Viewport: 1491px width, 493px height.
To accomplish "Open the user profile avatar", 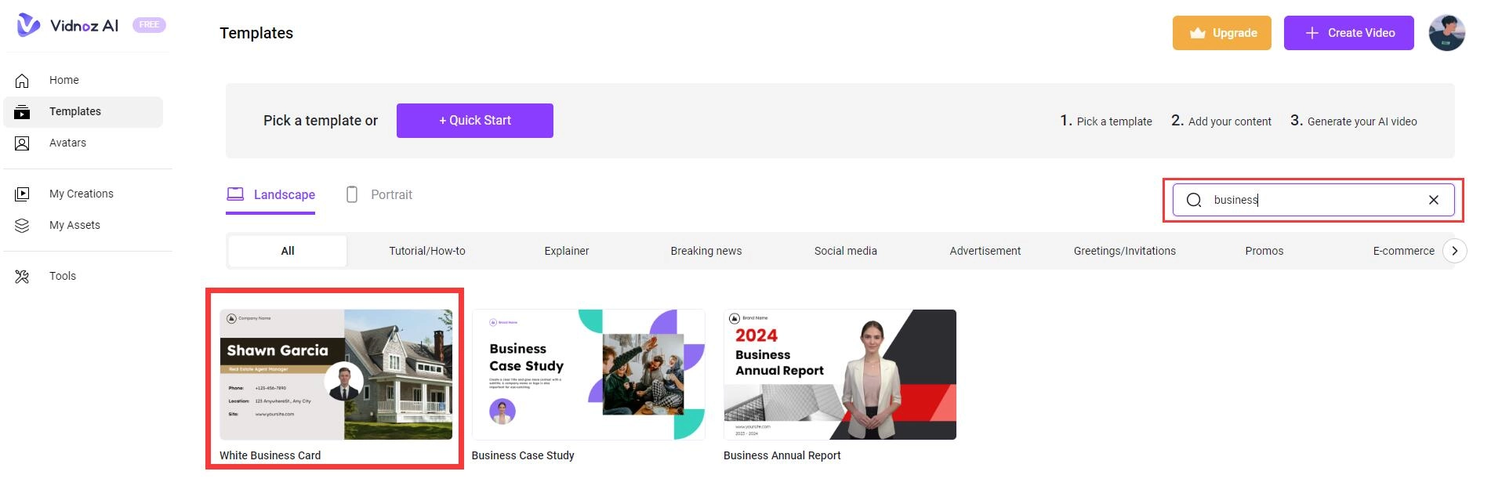I will tap(1446, 33).
